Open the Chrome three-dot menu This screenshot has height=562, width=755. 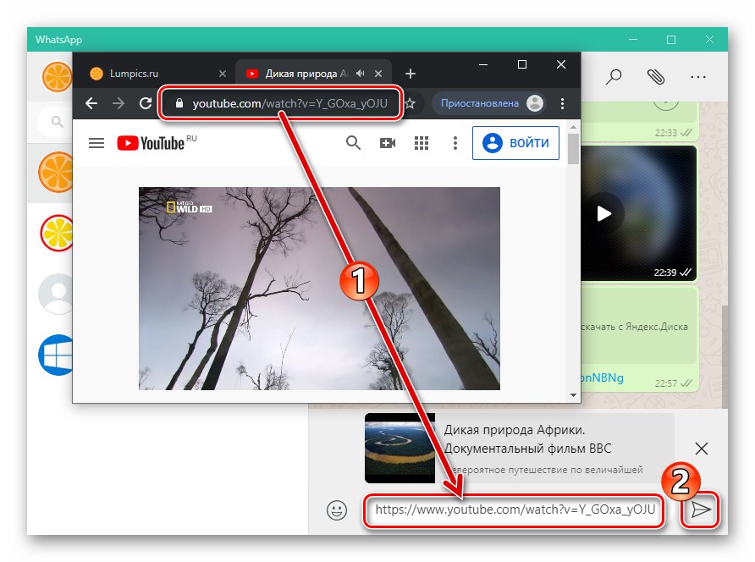click(562, 103)
